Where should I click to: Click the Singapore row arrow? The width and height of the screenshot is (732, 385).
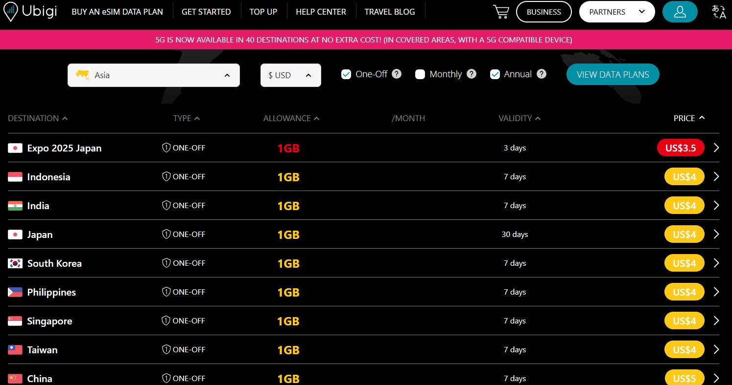click(716, 321)
